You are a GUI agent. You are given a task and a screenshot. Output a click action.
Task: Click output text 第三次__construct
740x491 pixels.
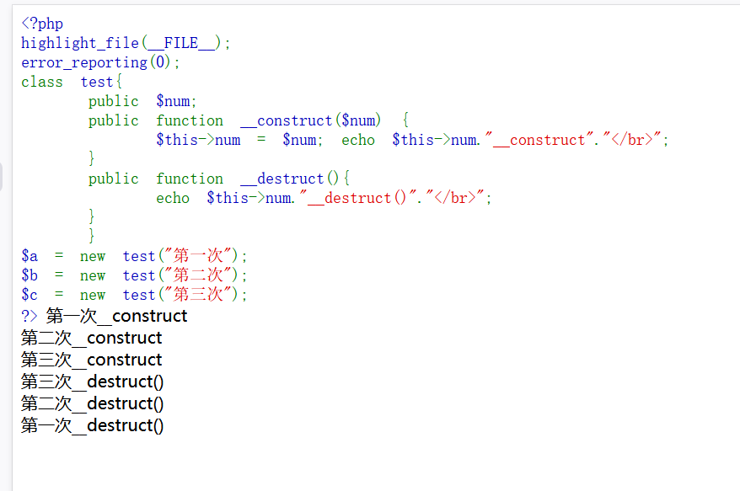pos(92,360)
